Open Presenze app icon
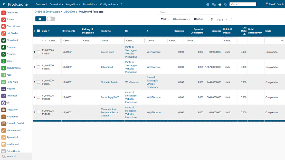The image size is (285, 160). tap(3, 47)
